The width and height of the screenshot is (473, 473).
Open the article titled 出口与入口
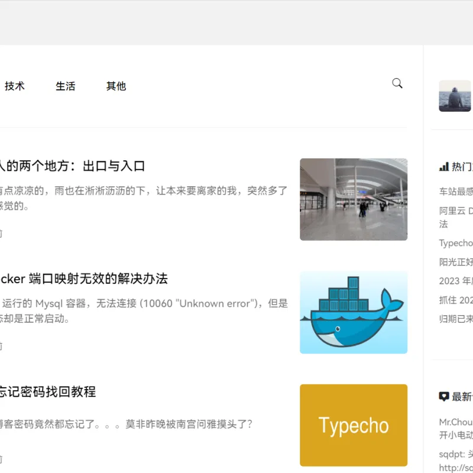click(x=72, y=166)
